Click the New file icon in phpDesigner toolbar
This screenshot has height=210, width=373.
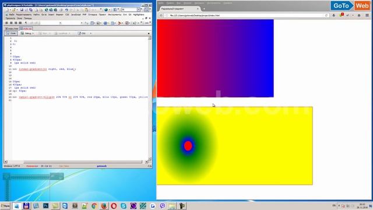7,10
